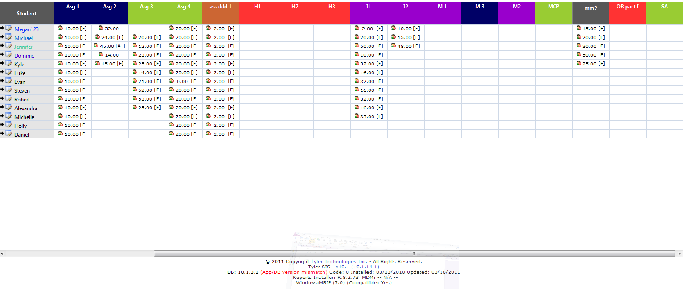
Task: Click the score icon next to Evan's 0.00 [F]
Action: pyautogui.click(x=172, y=80)
